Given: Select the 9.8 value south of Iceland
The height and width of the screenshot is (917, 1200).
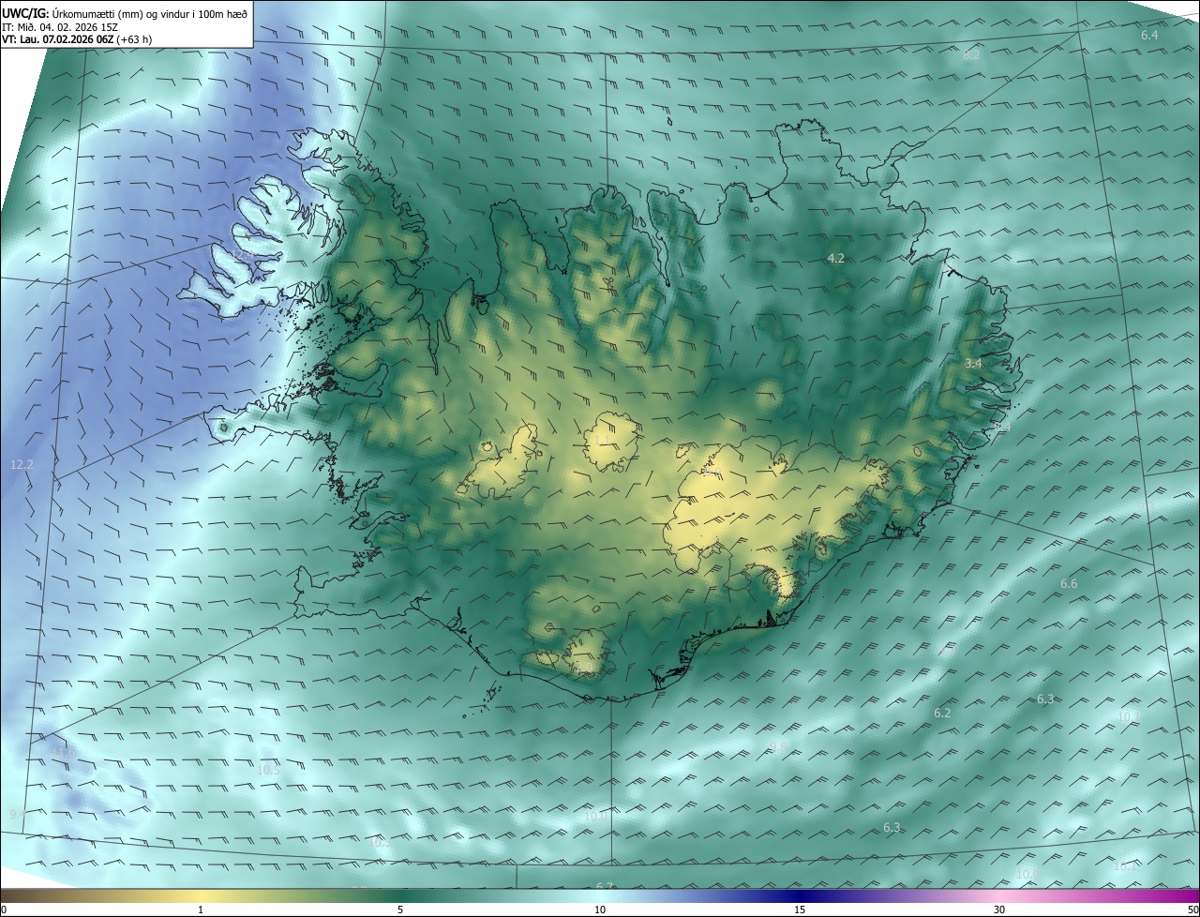Looking at the screenshot, I should click(778, 746).
